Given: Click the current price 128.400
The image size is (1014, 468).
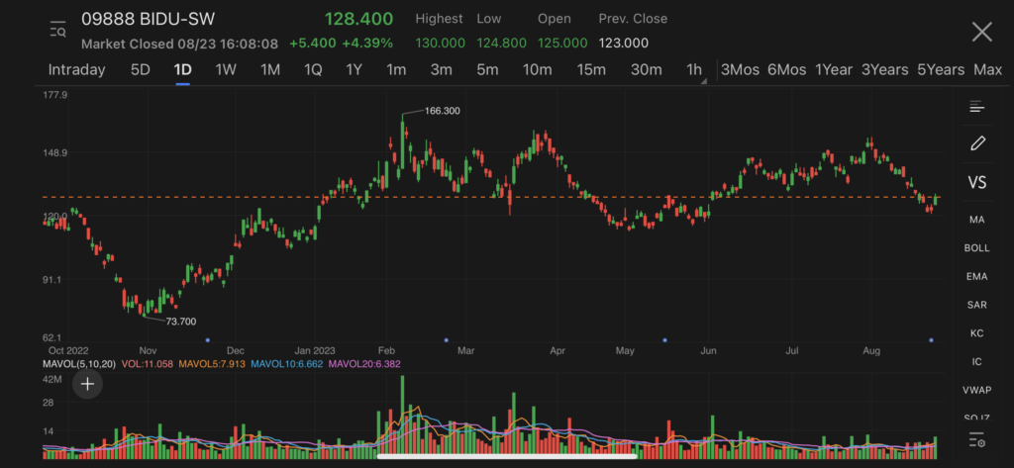Looking at the screenshot, I should [x=358, y=19].
